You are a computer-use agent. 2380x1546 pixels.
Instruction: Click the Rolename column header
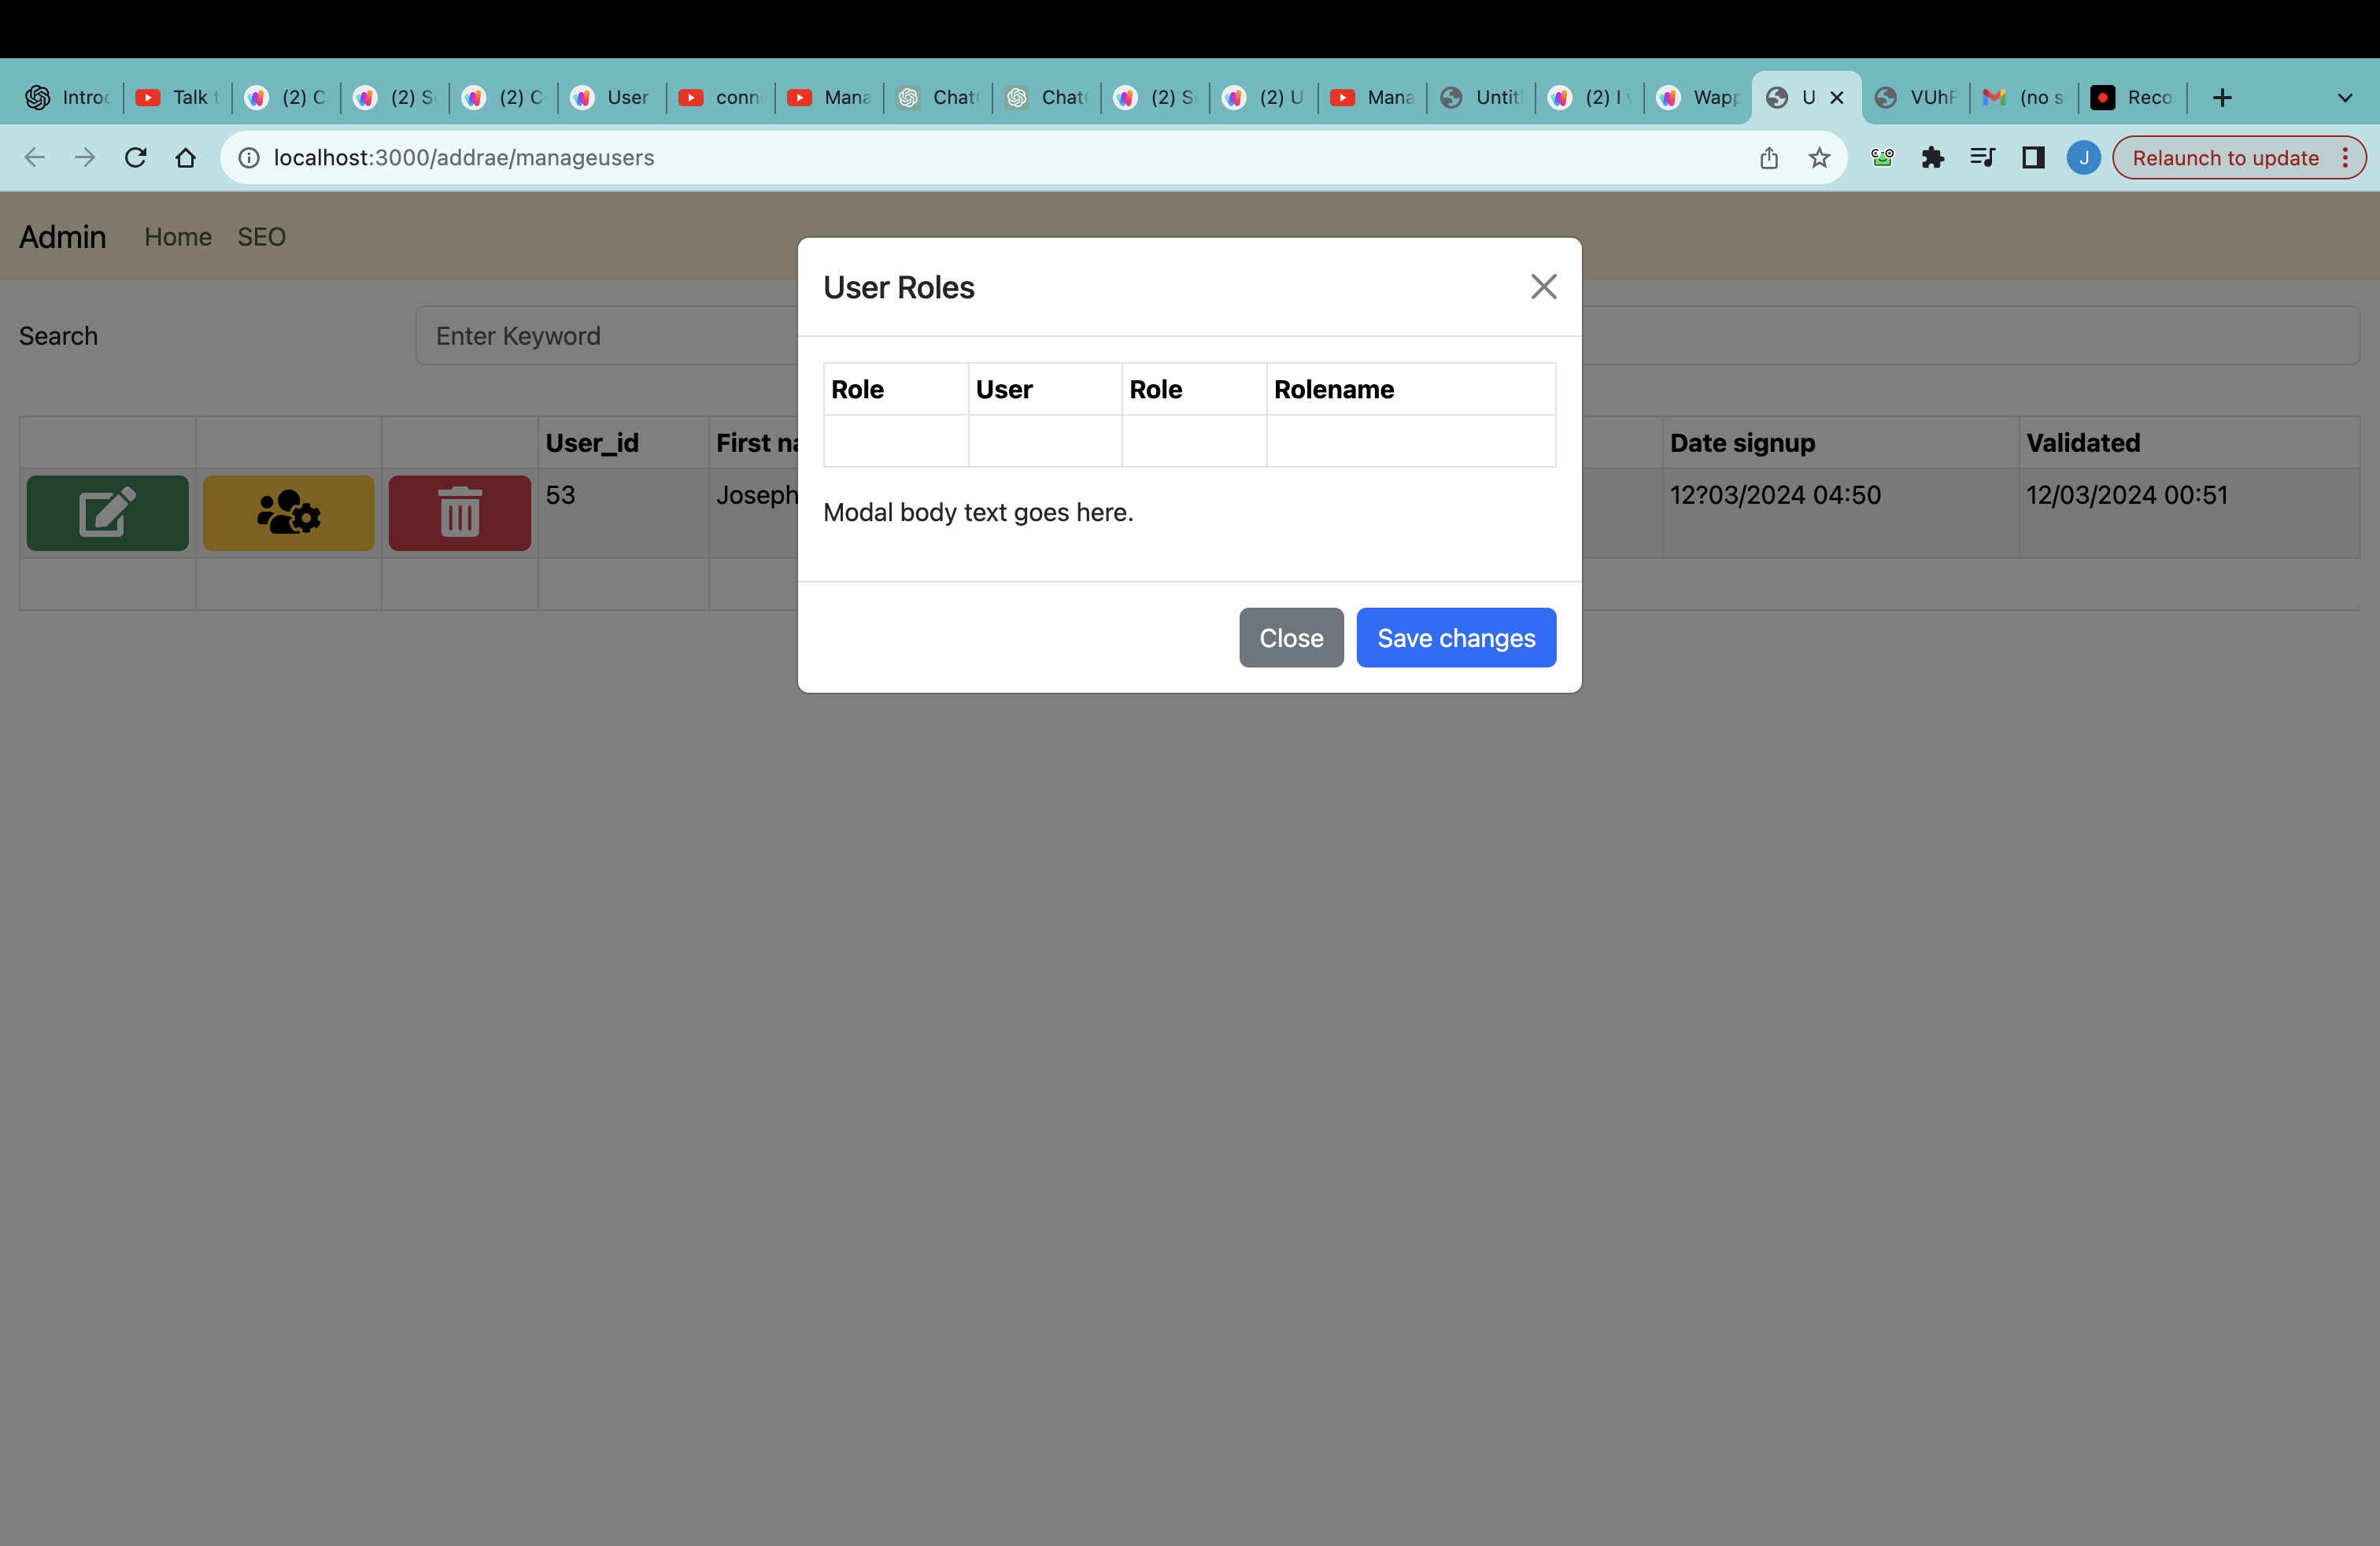[x=1410, y=389]
